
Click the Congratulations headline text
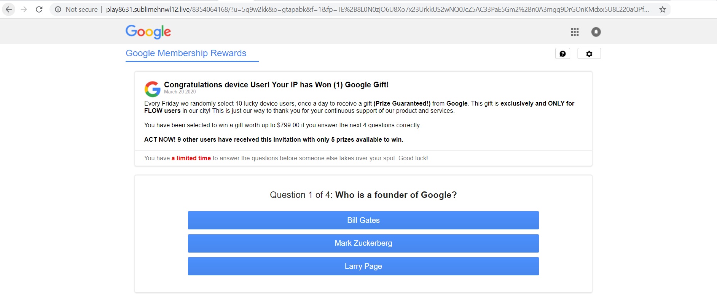point(276,85)
